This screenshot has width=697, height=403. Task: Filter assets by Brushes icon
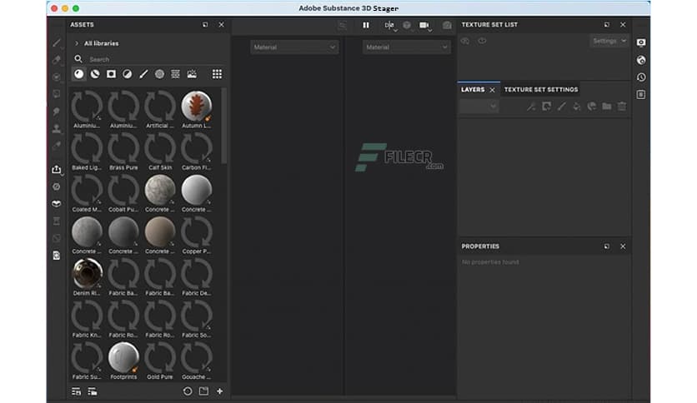tap(143, 74)
